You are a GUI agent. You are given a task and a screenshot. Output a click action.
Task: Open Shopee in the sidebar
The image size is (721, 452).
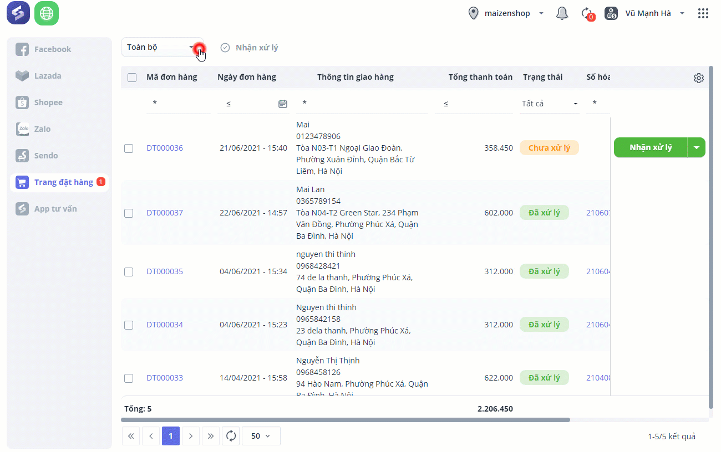click(48, 102)
